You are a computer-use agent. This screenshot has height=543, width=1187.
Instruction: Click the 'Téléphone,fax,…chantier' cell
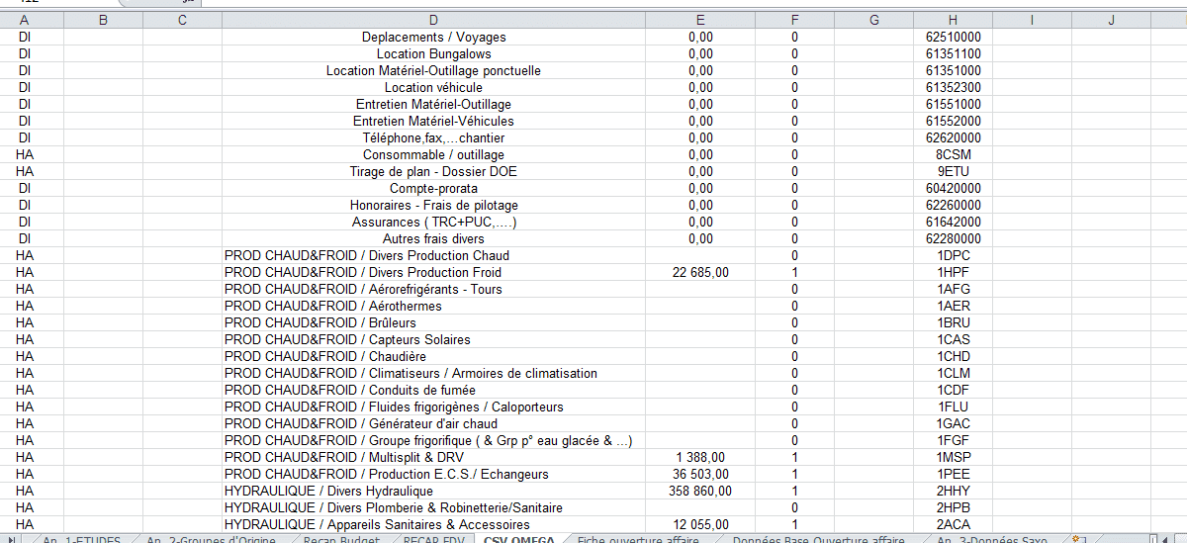[433, 137]
